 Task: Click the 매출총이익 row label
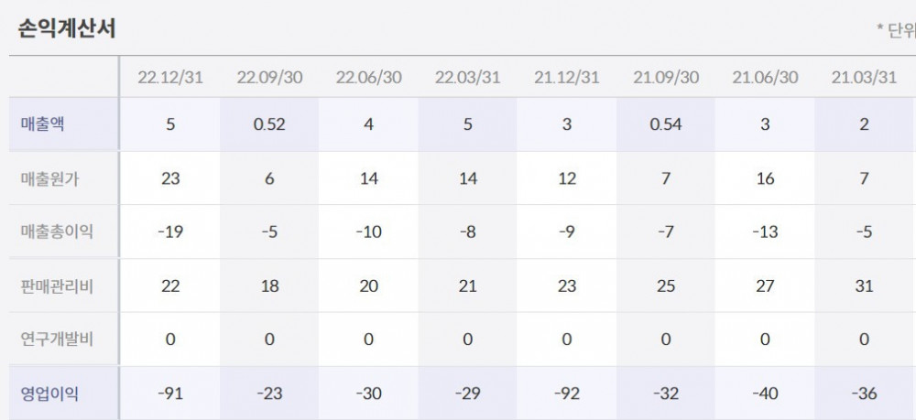coord(56,232)
